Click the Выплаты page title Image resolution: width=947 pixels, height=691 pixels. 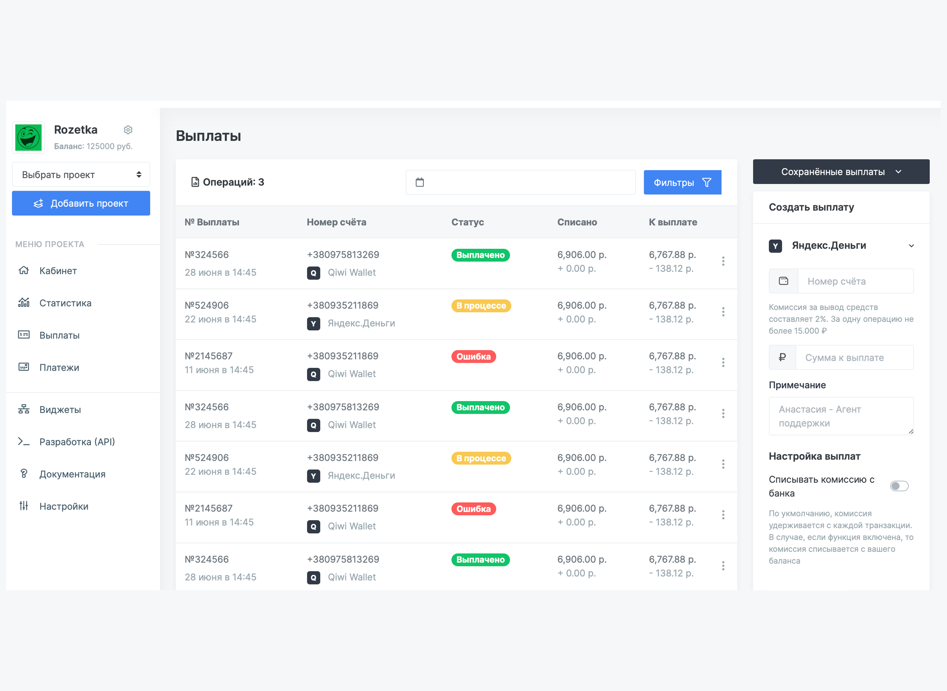[208, 136]
